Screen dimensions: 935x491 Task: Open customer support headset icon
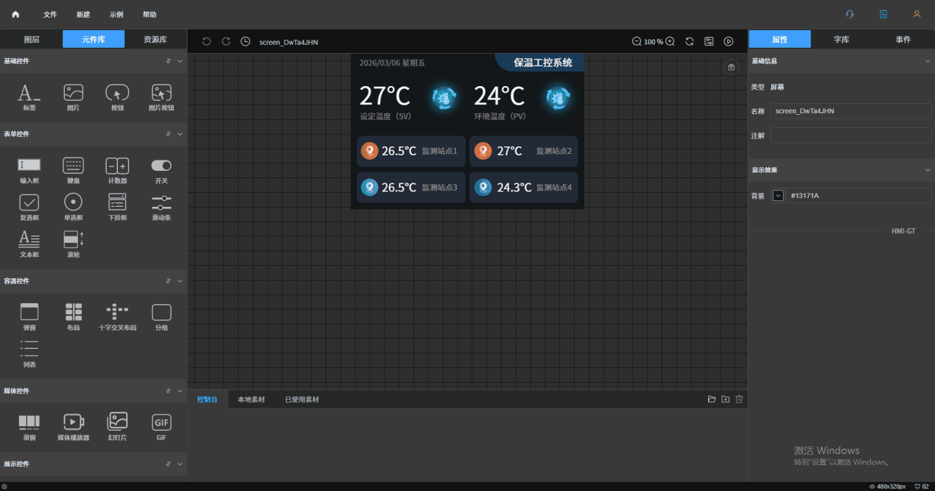[850, 14]
